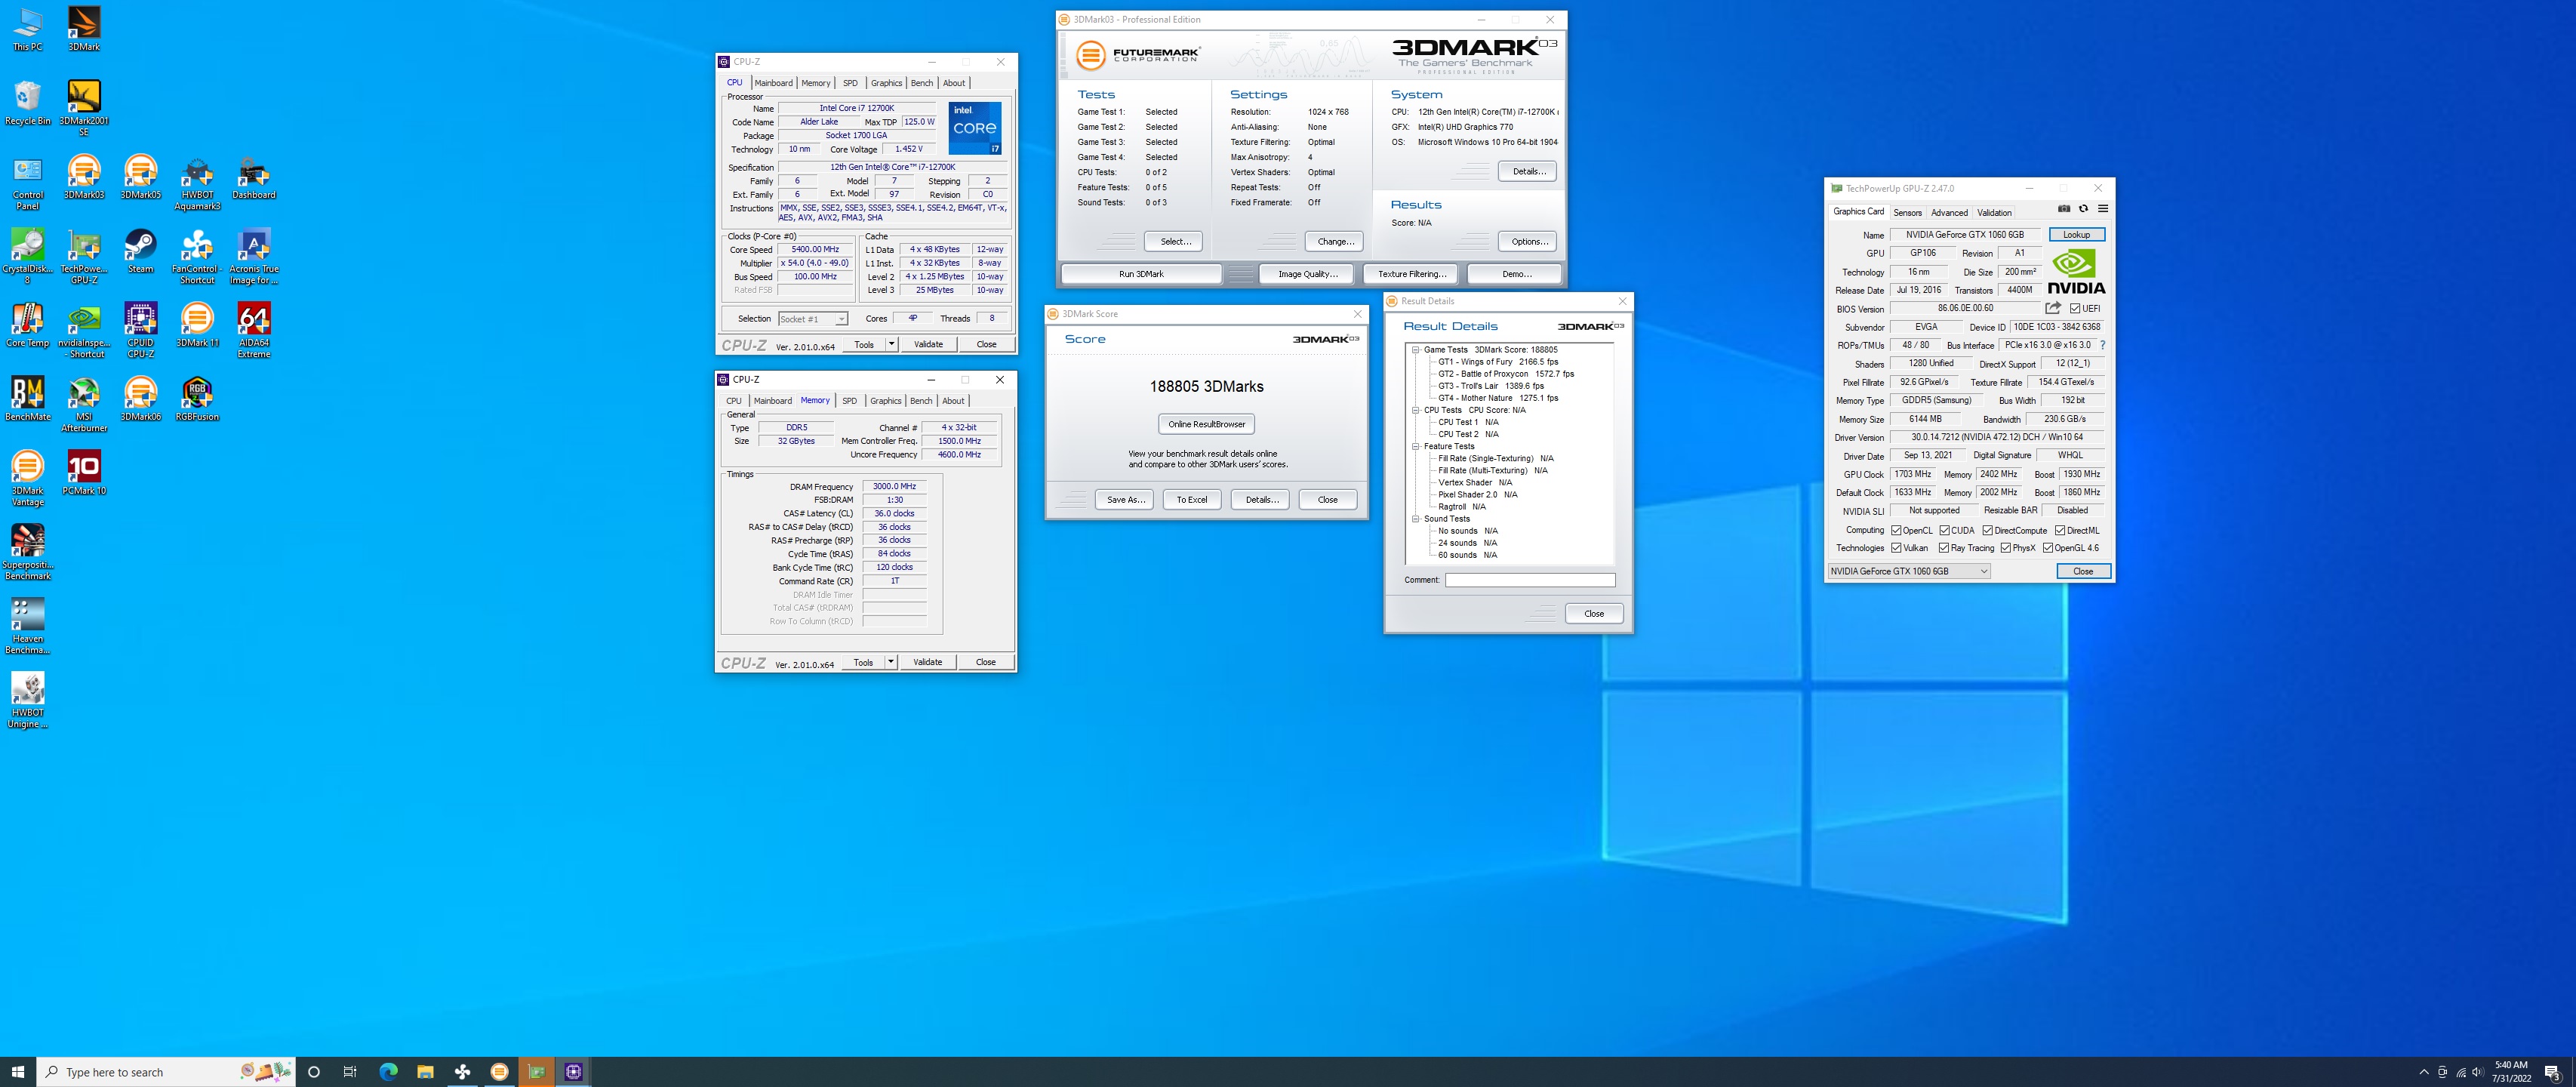Launch TechPowerUp GPU-Z desktop icon
Screen dimensions: 2576x1087
[84, 257]
